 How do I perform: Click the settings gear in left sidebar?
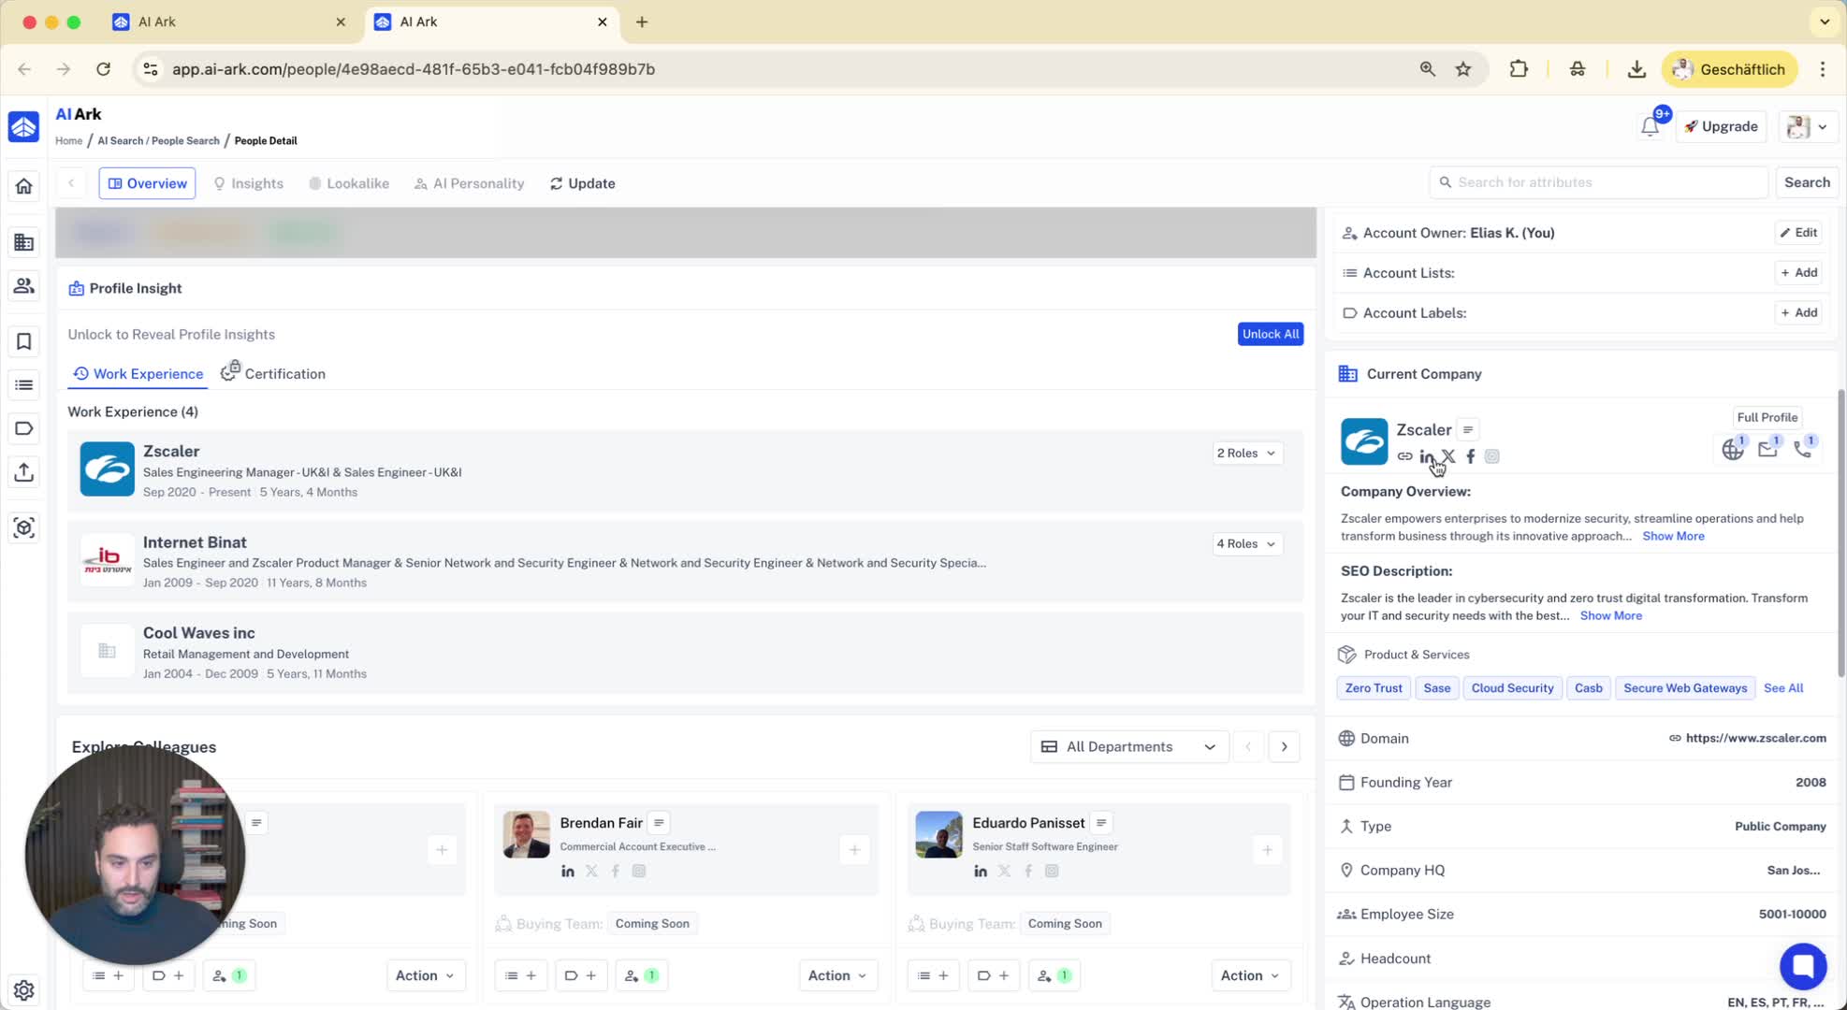coord(23,989)
